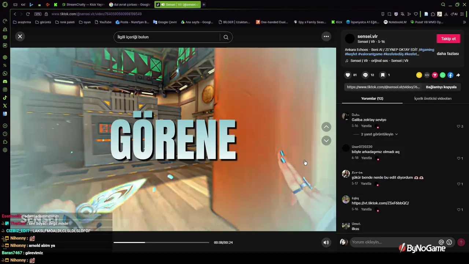Open the original sound Sensei | Vlr link

379,61
